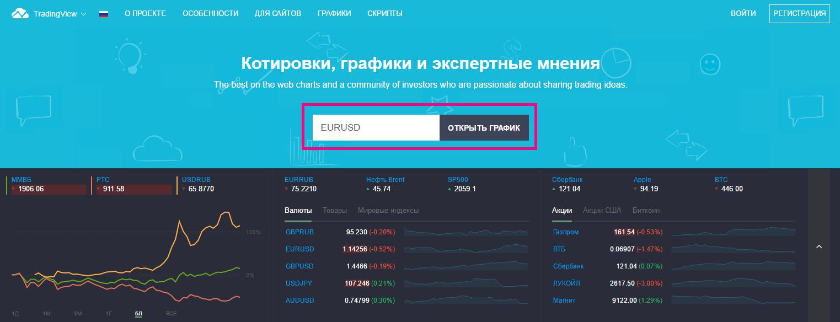Set chart range to 1М
The image size is (840, 322).
(46, 313)
